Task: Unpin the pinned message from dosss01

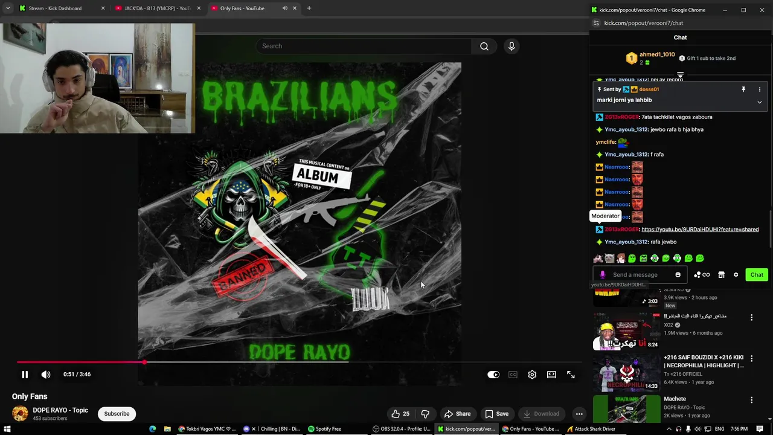Action: tap(743, 89)
